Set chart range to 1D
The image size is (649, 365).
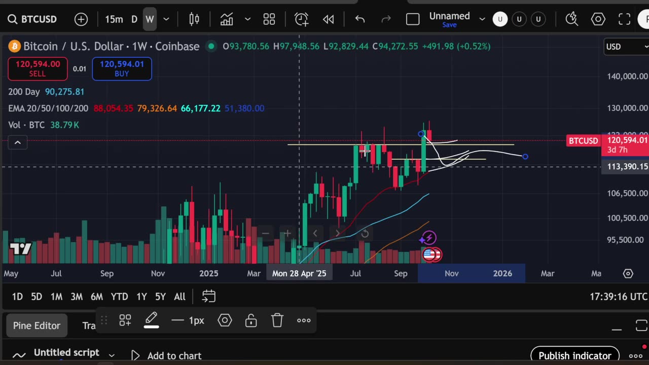(x=17, y=297)
